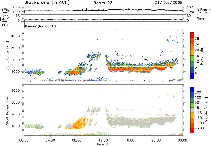Click the 'Power [dB]' colorbar label

click(x=201, y=56)
